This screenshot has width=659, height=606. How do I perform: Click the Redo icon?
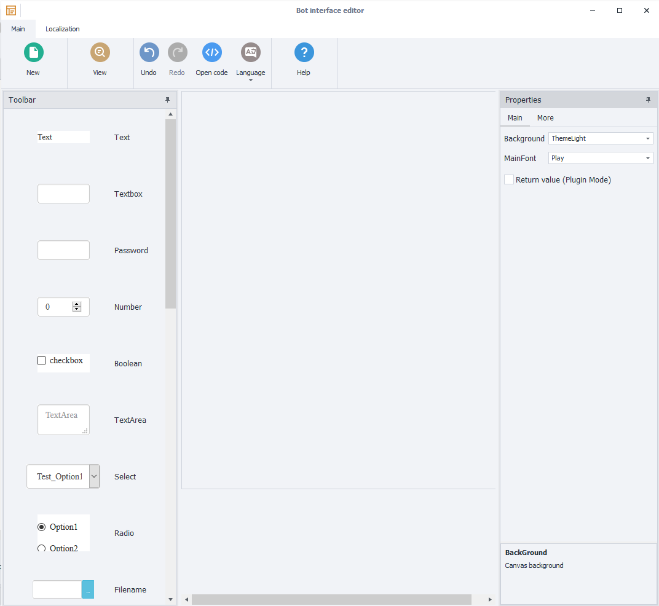(x=177, y=52)
